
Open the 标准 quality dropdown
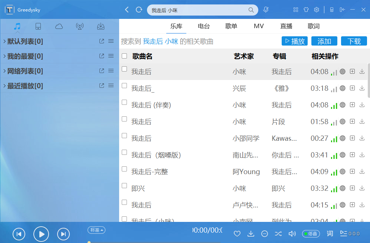[96, 230]
